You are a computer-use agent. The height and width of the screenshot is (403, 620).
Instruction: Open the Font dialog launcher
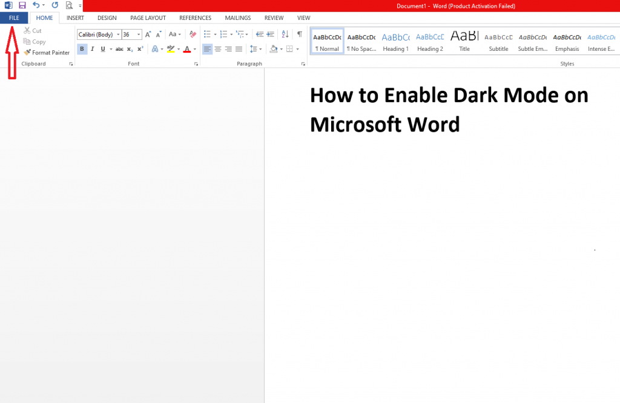196,64
